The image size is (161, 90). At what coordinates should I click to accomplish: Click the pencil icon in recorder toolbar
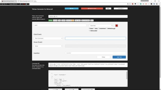tap(20, 4)
